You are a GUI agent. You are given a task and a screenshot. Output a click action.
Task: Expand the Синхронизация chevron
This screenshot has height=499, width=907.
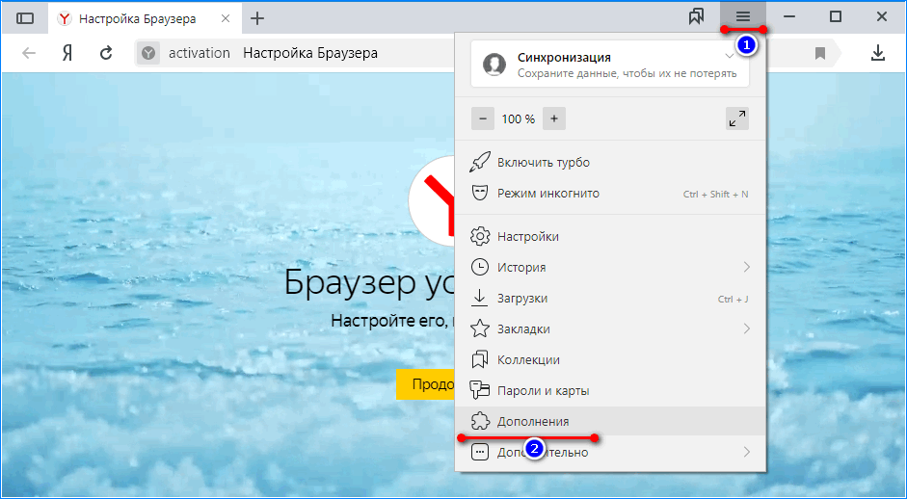pyautogui.click(x=730, y=56)
